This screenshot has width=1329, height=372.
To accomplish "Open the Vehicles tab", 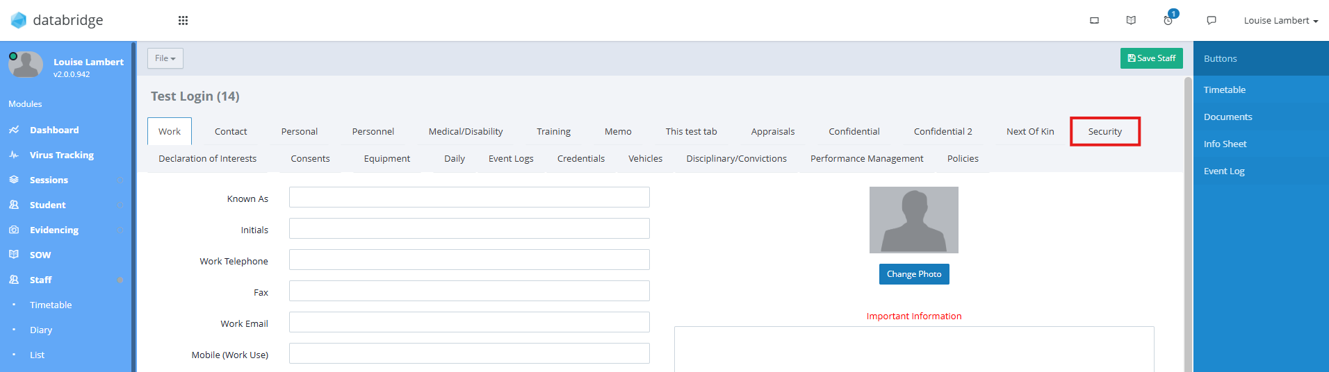I will (646, 158).
